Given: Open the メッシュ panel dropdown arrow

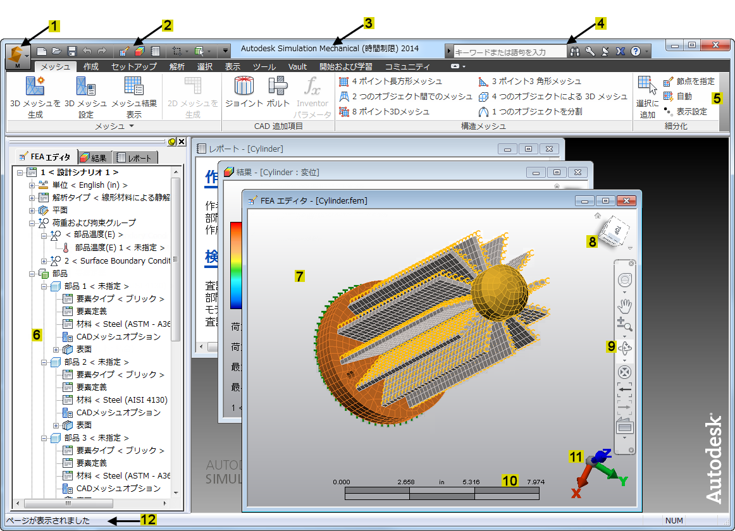Looking at the screenshot, I should click(132, 126).
